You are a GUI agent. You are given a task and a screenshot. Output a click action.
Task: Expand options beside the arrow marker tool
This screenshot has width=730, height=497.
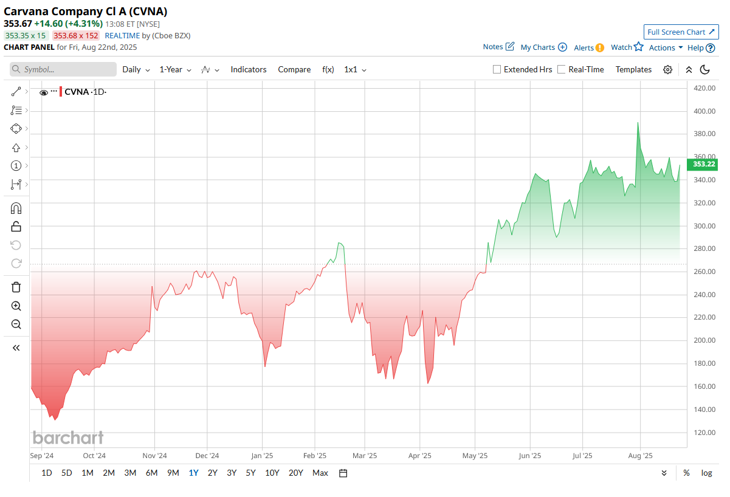tap(26, 148)
